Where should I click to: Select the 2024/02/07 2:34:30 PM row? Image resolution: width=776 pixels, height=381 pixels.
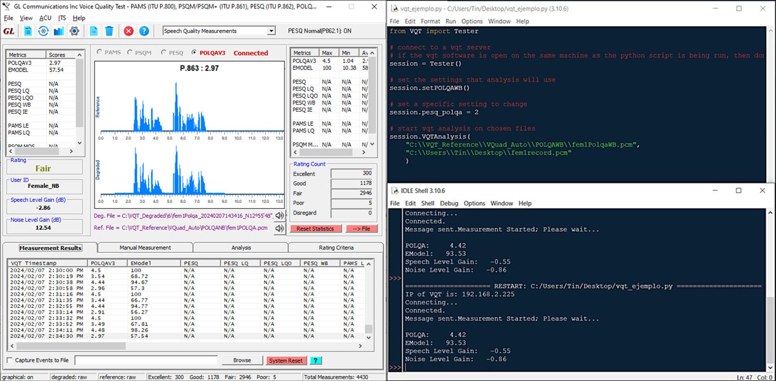click(186, 336)
